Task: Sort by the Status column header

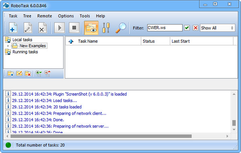Action: [155, 41]
